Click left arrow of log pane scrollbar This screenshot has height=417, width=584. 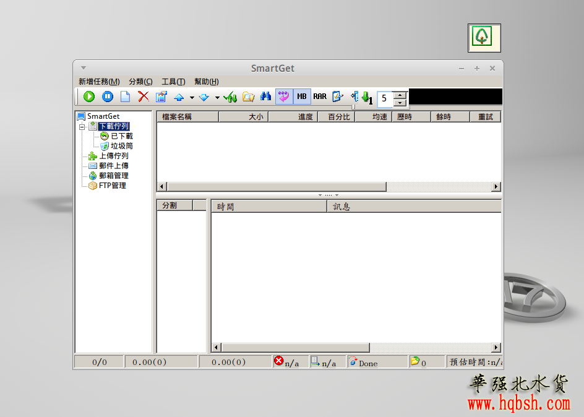pos(216,347)
